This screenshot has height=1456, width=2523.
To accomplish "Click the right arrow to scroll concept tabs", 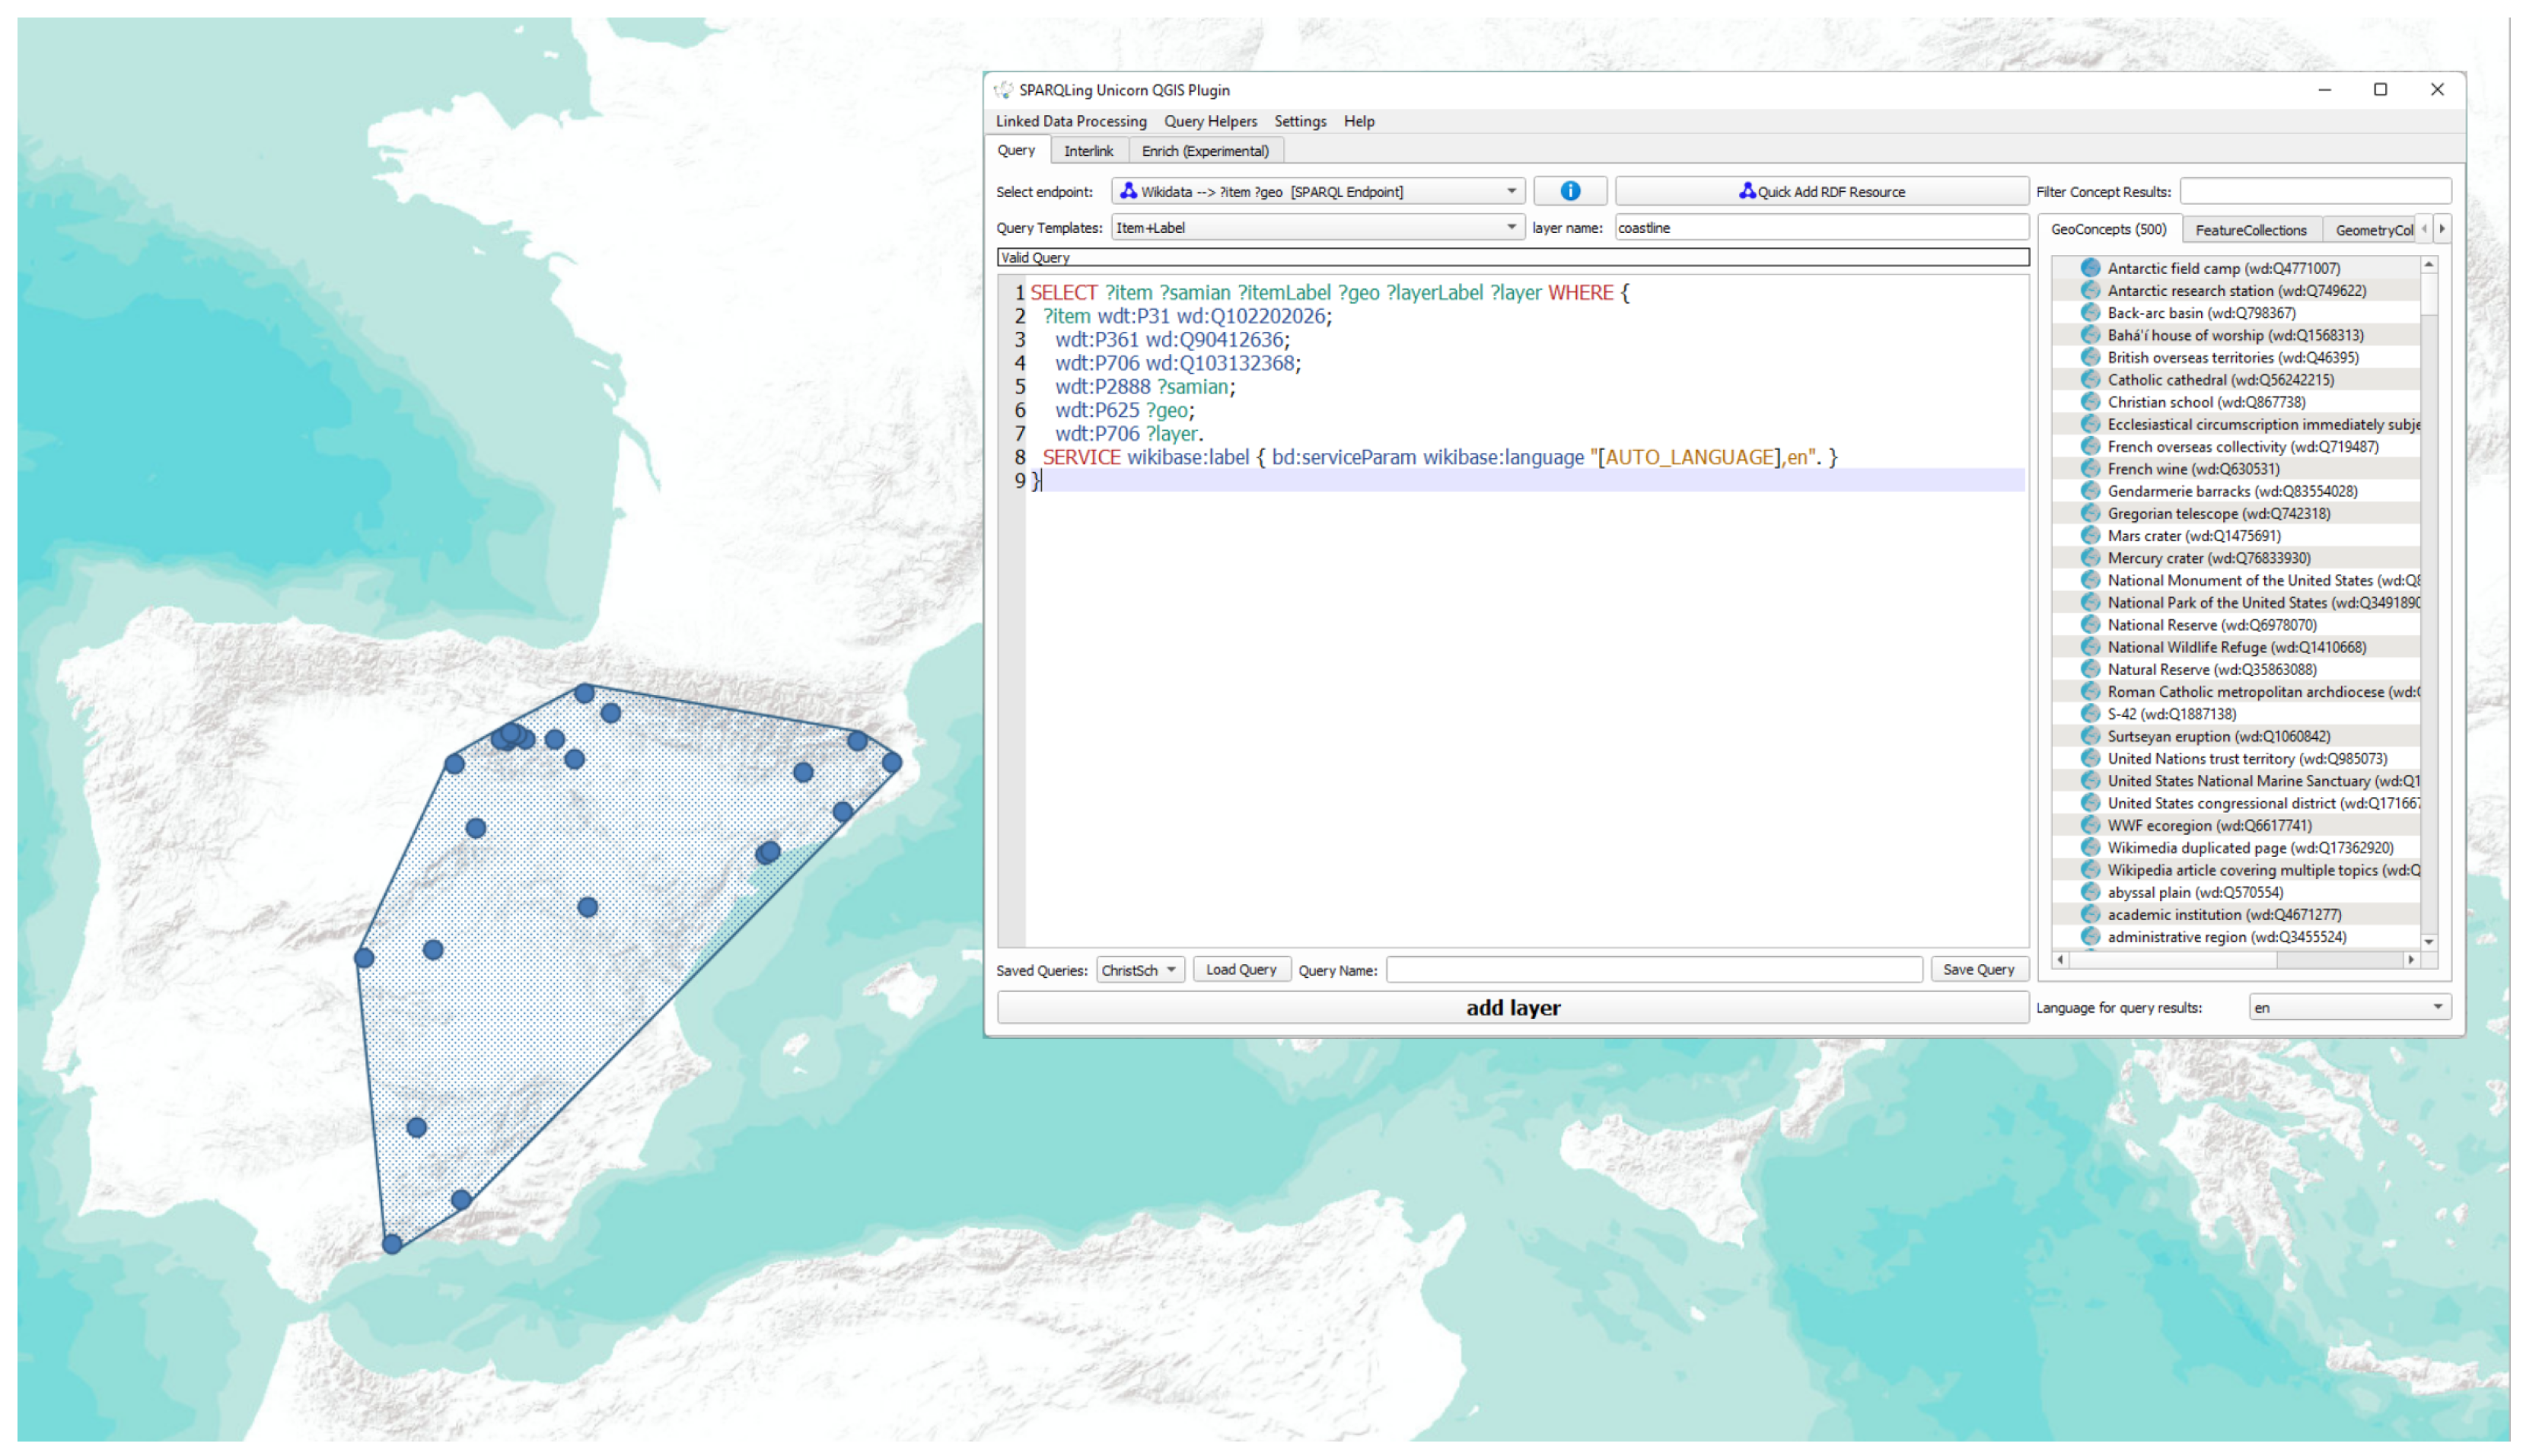I will [2441, 229].
